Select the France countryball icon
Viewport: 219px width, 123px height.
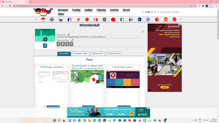pyautogui.click(x=69, y=19)
